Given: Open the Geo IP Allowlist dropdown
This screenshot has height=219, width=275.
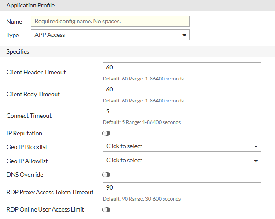Looking at the screenshot, I should 182,161.
